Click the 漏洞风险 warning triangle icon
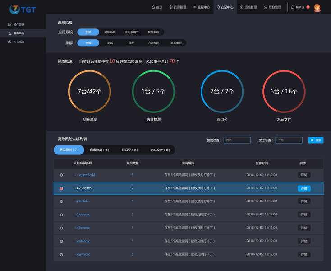Image resolution: width=331 pixels, height=271 pixels. (10, 33)
